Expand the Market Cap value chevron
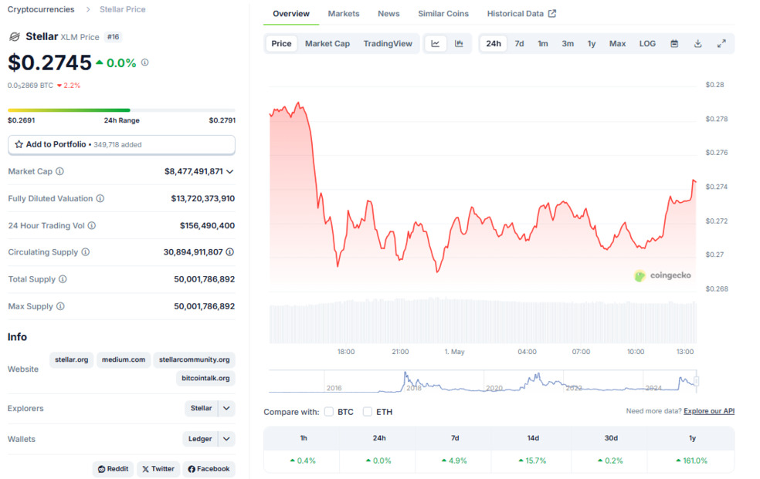This screenshot has height=479, width=760. coord(229,171)
